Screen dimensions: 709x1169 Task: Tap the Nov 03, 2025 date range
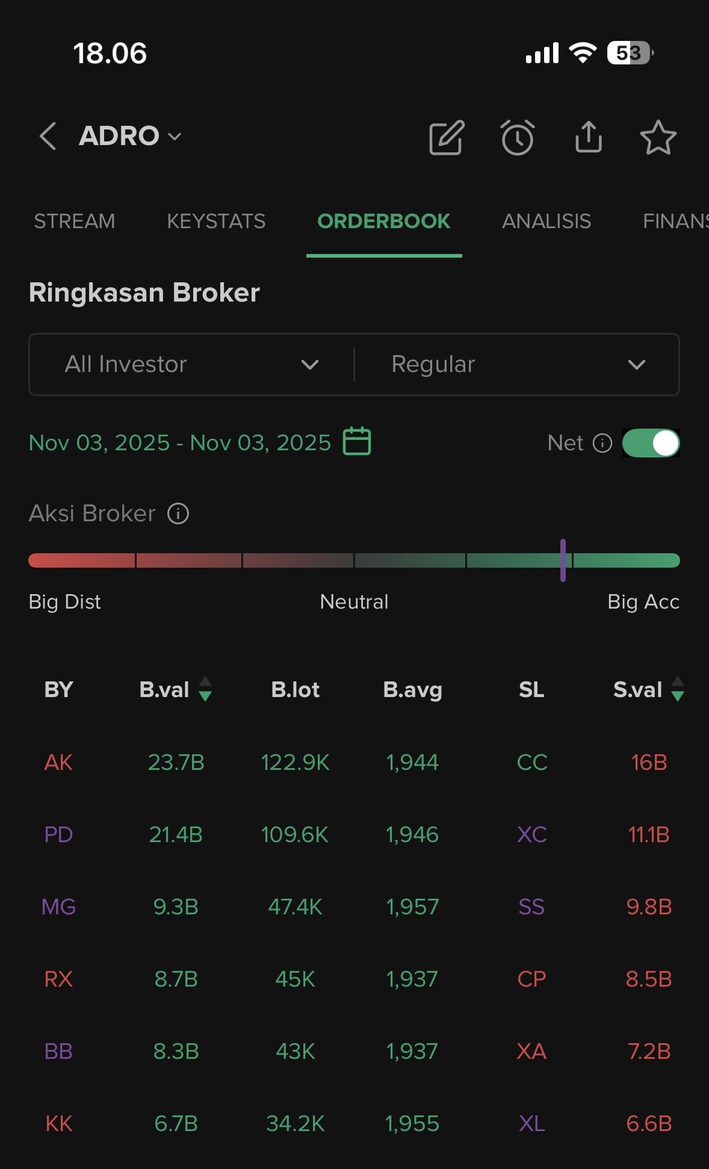coord(180,442)
